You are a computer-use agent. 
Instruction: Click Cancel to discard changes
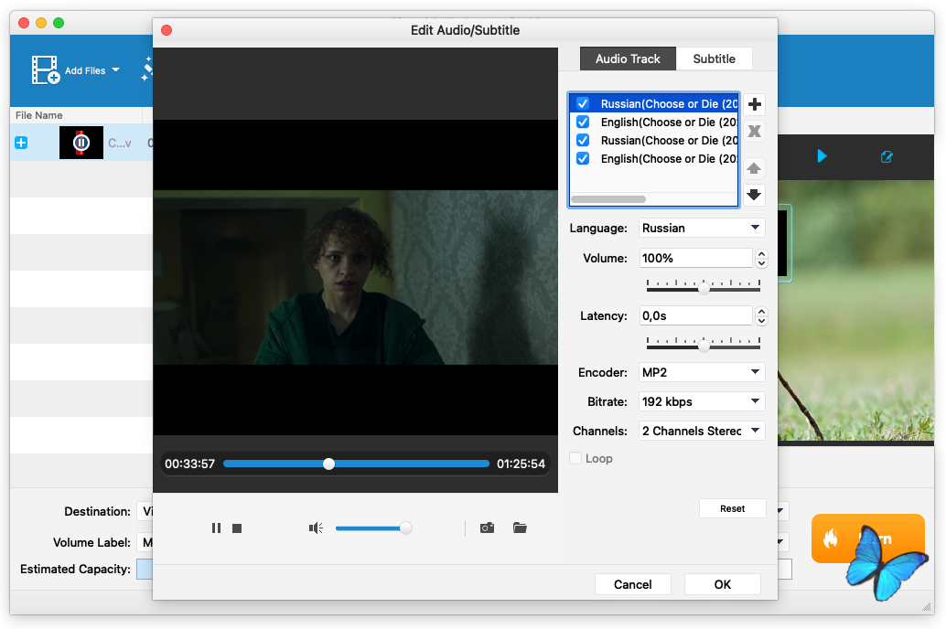[x=633, y=584]
